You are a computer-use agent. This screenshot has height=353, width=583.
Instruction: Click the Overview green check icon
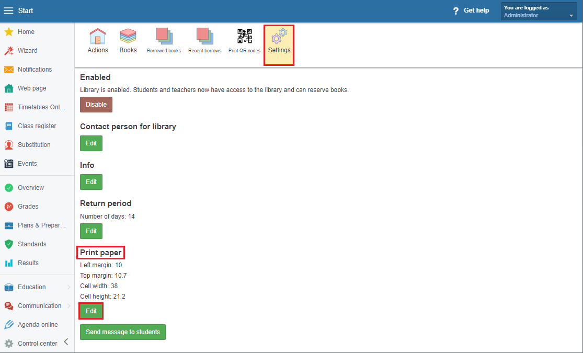coord(9,188)
